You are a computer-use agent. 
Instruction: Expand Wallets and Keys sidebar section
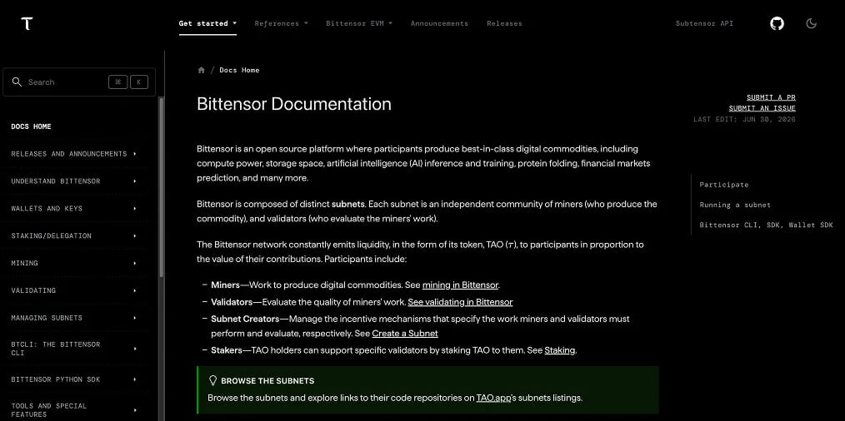click(x=74, y=208)
